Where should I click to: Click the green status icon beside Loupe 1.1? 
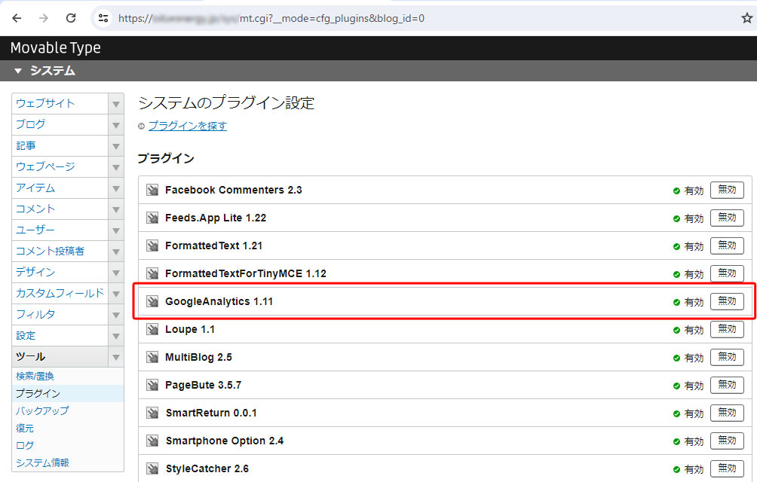[676, 329]
